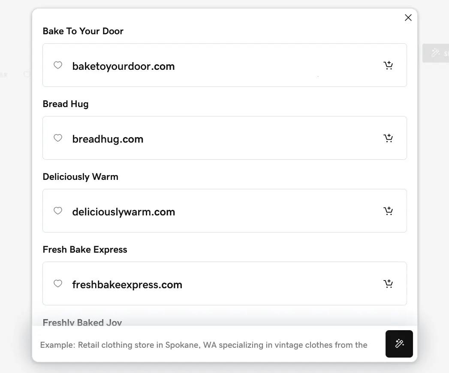Favorite baketoyourdoor.com with the heart icon
This screenshot has width=449, height=373.
[58, 65]
